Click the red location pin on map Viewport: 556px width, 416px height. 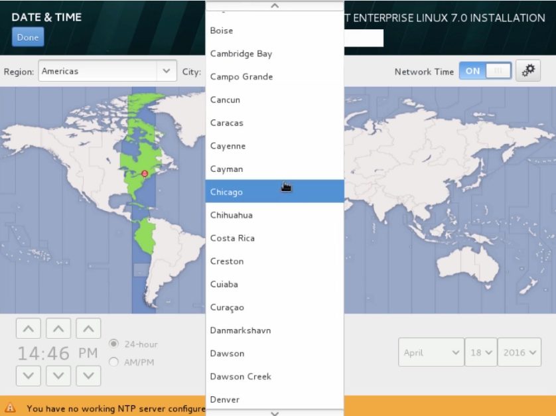(145, 173)
